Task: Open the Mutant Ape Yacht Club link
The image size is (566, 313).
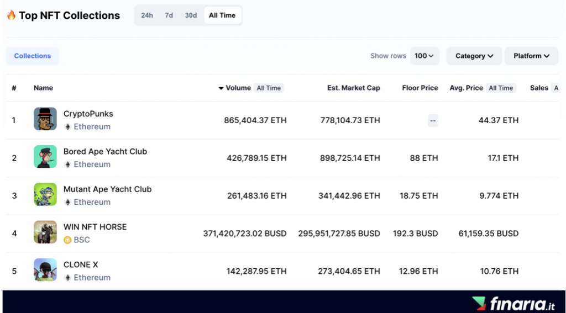Action: pyautogui.click(x=108, y=189)
